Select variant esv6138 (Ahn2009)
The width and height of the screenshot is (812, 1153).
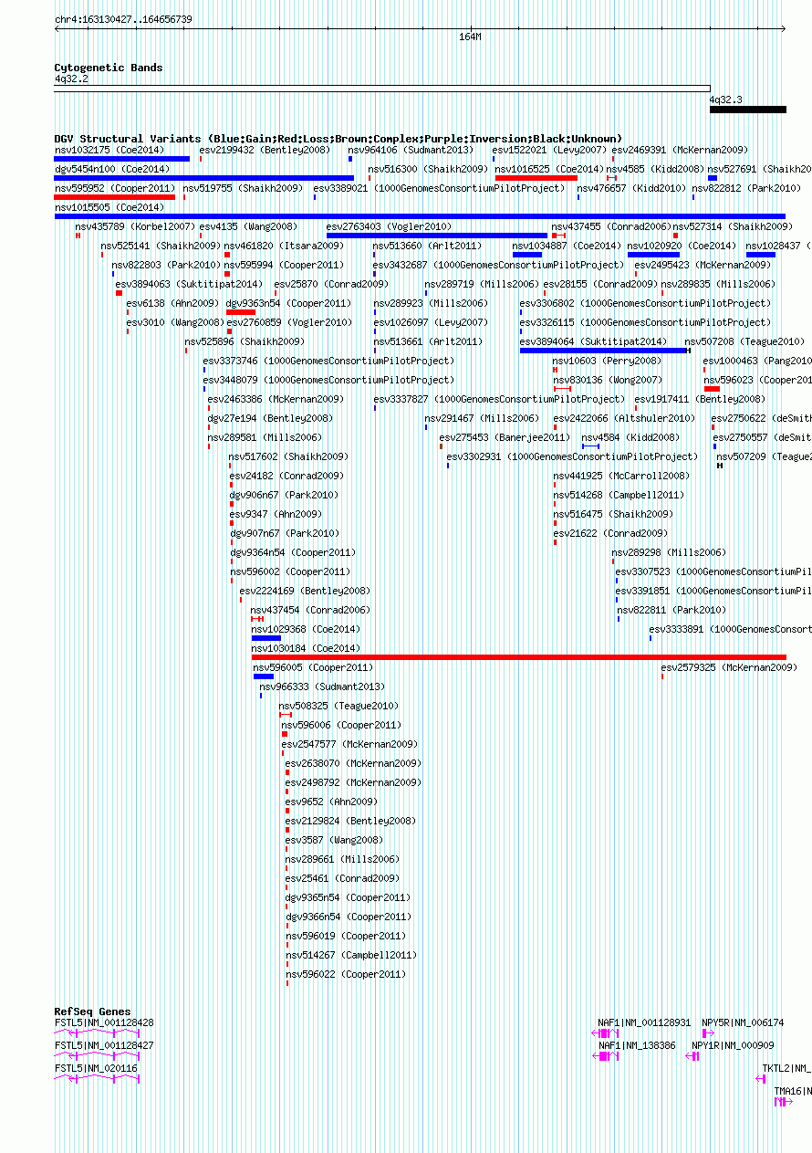pos(172,303)
